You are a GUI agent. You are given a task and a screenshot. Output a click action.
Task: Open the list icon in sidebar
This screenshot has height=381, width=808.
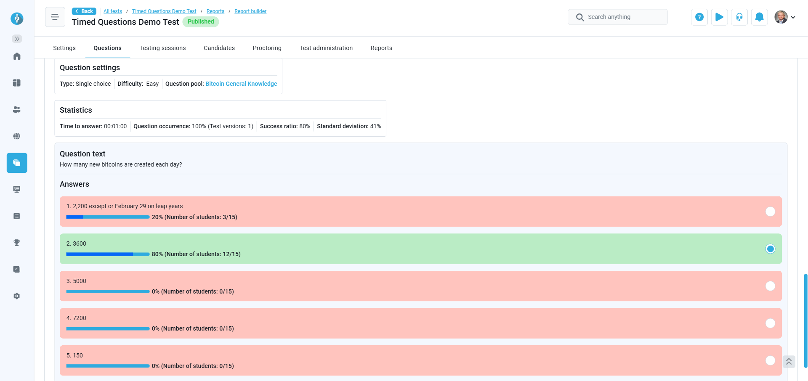(17, 216)
